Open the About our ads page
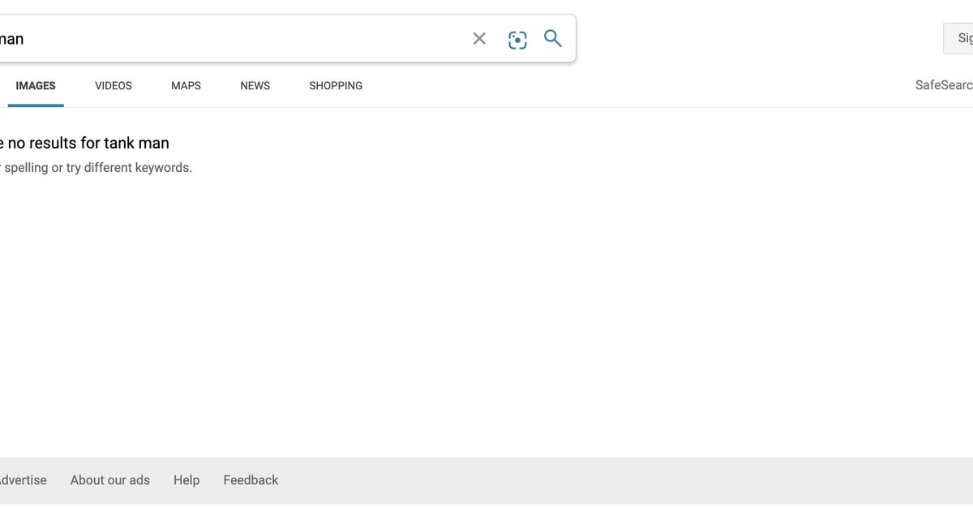 pyautogui.click(x=110, y=479)
